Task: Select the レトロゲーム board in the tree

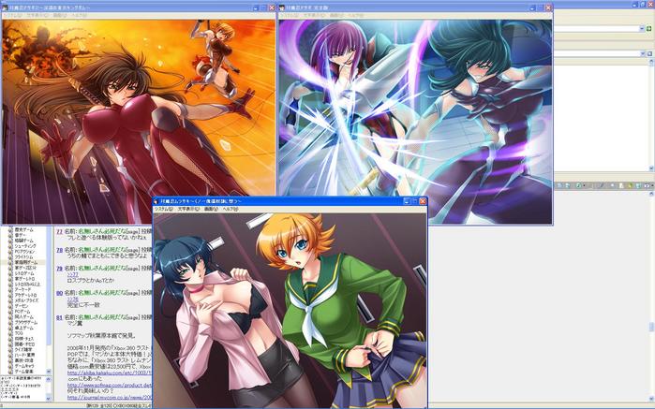Action: click(x=24, y=273)
